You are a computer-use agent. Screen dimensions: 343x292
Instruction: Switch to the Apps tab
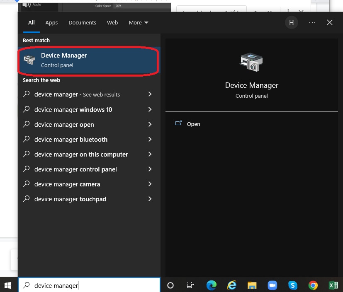(51, 23)
